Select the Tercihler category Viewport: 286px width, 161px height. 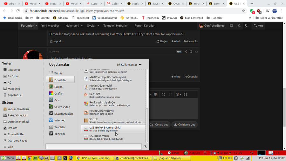coord(60,127)
